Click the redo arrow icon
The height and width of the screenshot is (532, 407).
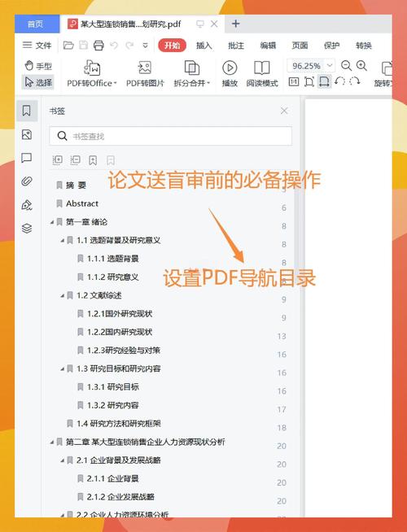click(129, 45)
